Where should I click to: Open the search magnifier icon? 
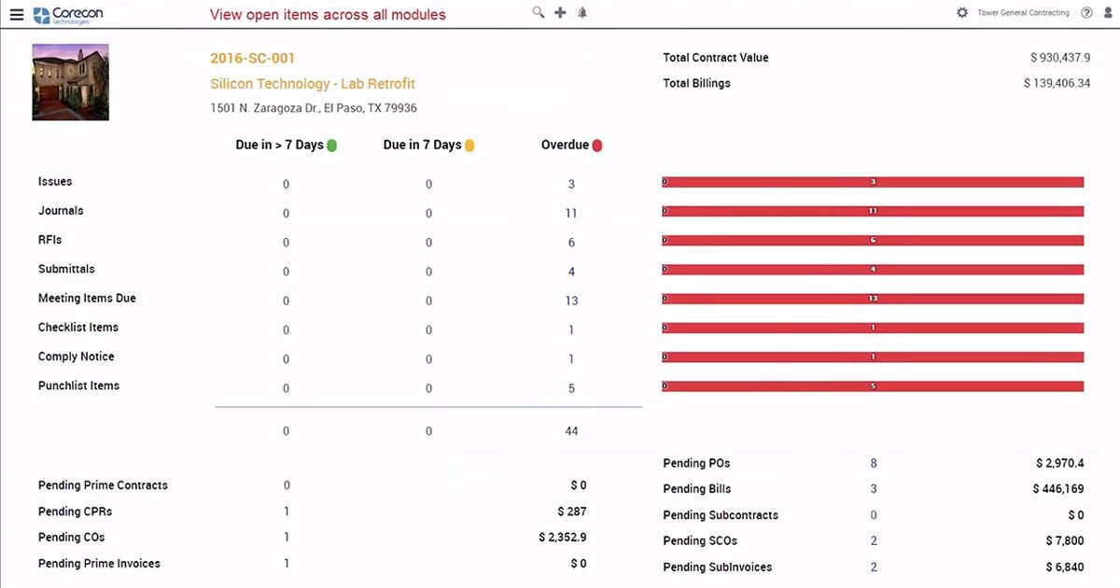click(539, 12)
